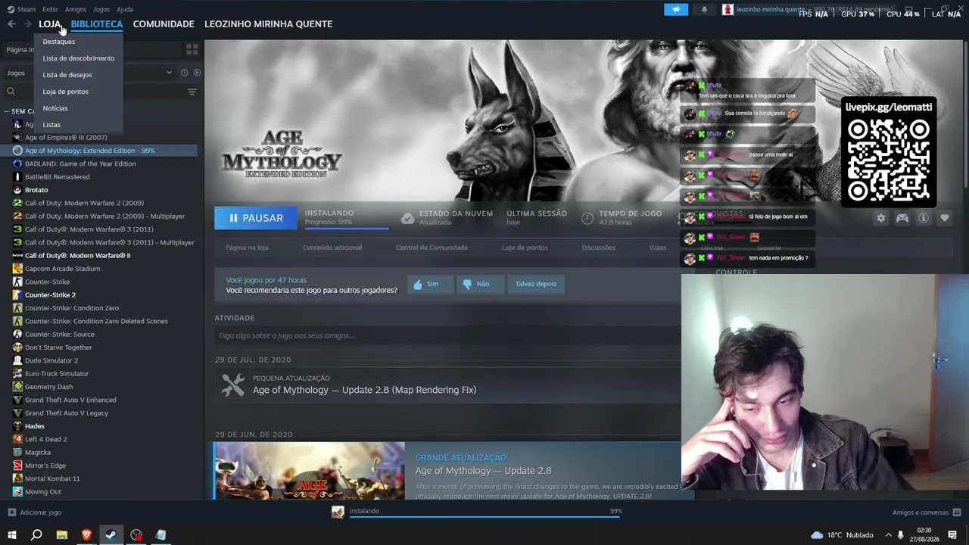This screenshot has width=969, height=545.
Task: Open the announcements megaphone button
Action: click(676, 10)
